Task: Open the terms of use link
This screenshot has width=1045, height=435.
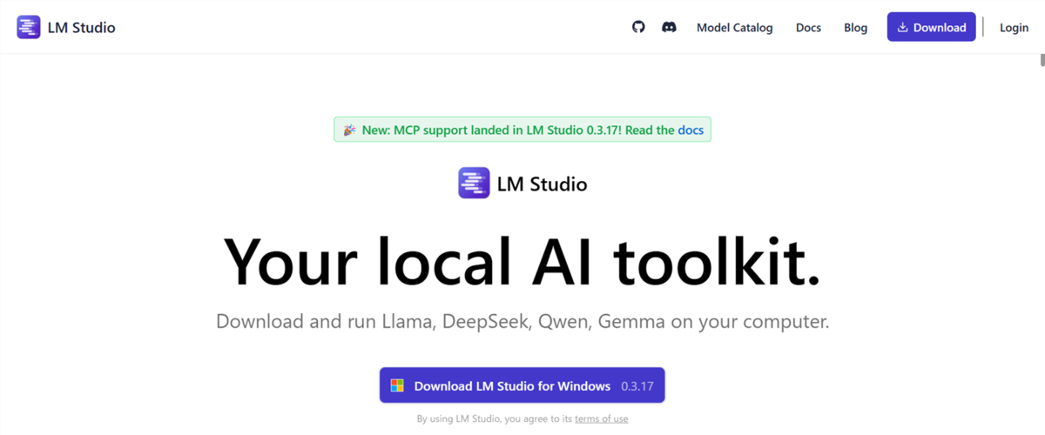Action: [x=601, y=419]
